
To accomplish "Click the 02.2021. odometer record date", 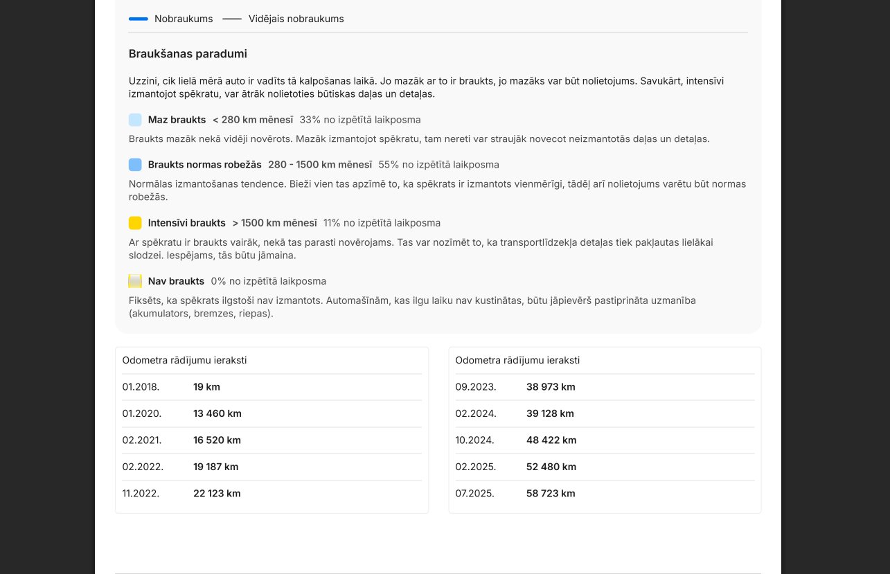I will coord(142,440).
